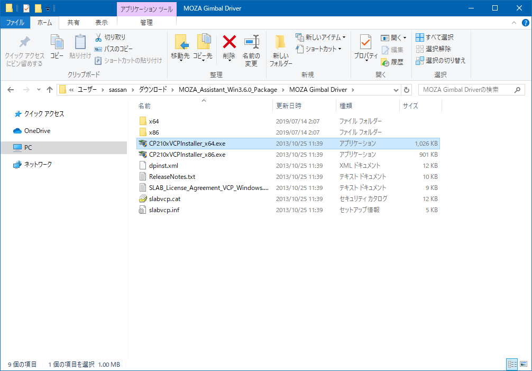Click the Refresh button beside address bar

click(x=407, y=90)
